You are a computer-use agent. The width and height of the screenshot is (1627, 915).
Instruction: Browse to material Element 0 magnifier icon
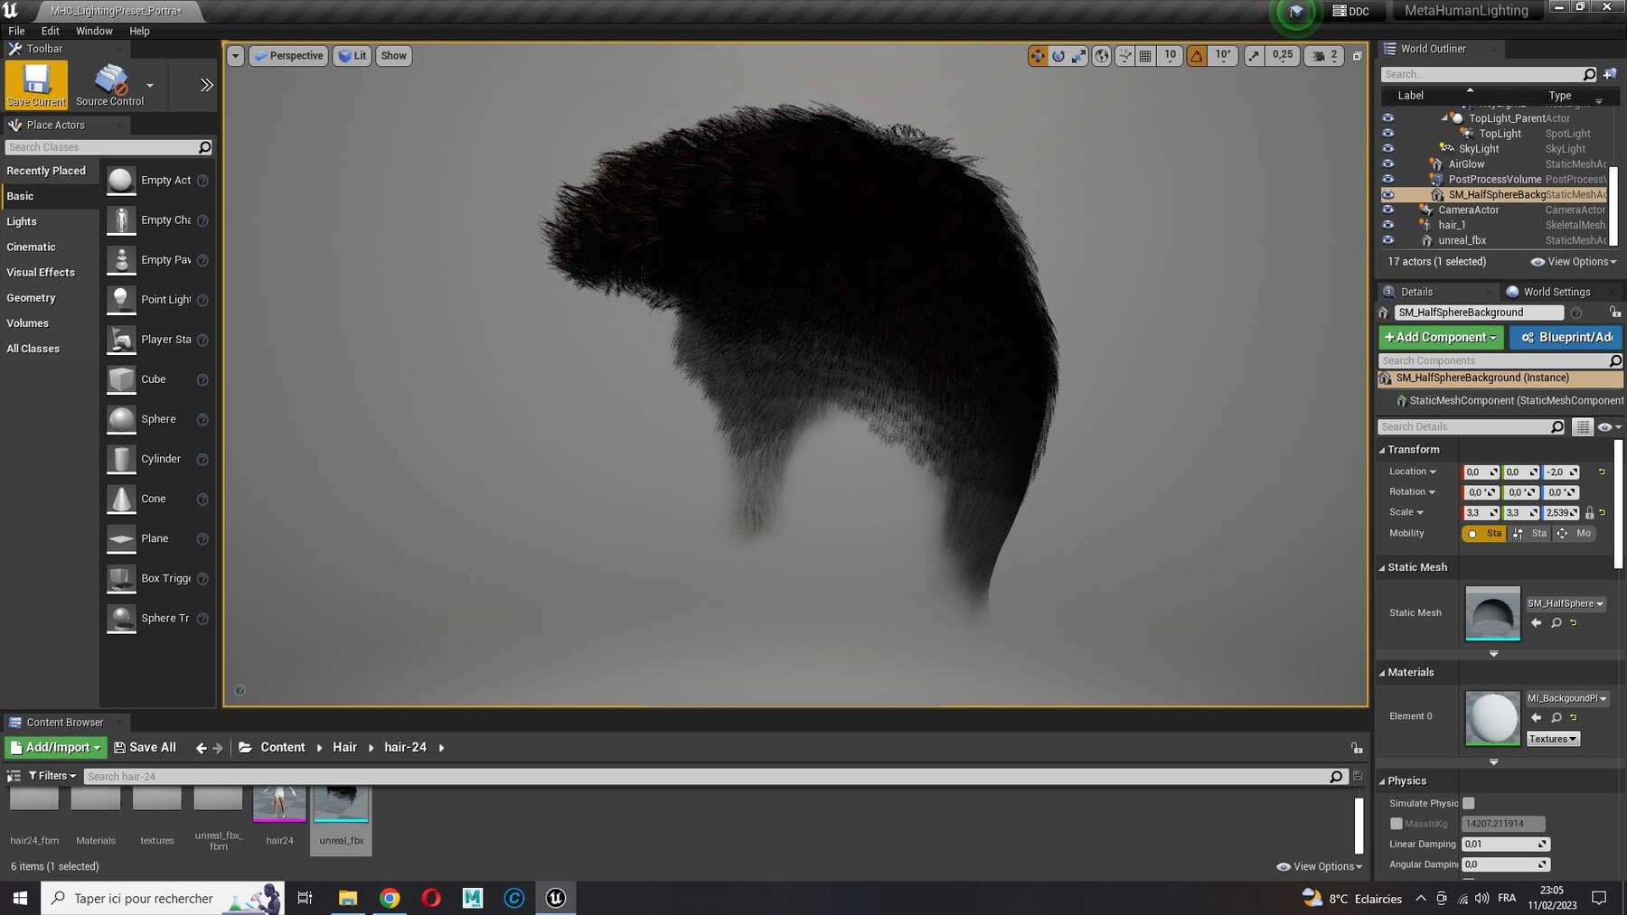click(x=1556, y=718)
